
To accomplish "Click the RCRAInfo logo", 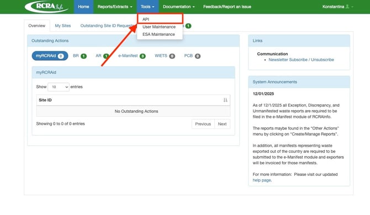I will [x=46, y=7].
